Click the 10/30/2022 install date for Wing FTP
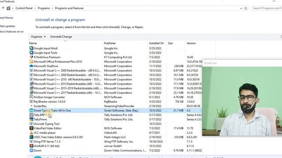The width and height of the screenshot is (282, 158). tap(156, 141)
